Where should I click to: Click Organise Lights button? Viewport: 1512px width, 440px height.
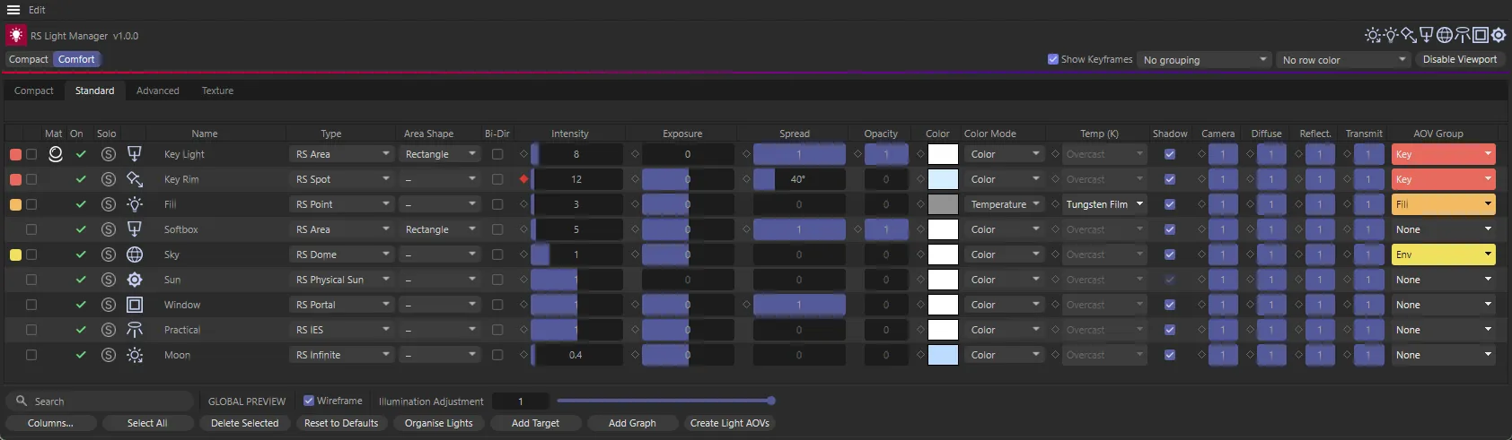click(438, 423)
